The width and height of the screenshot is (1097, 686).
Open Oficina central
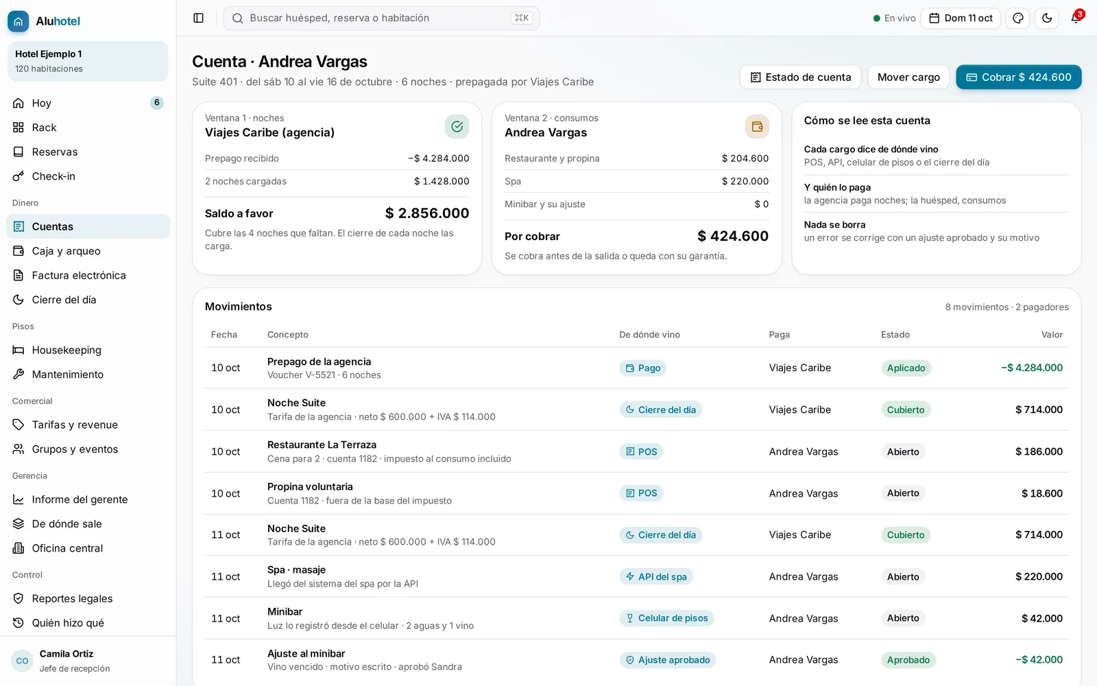pos(88,548)
